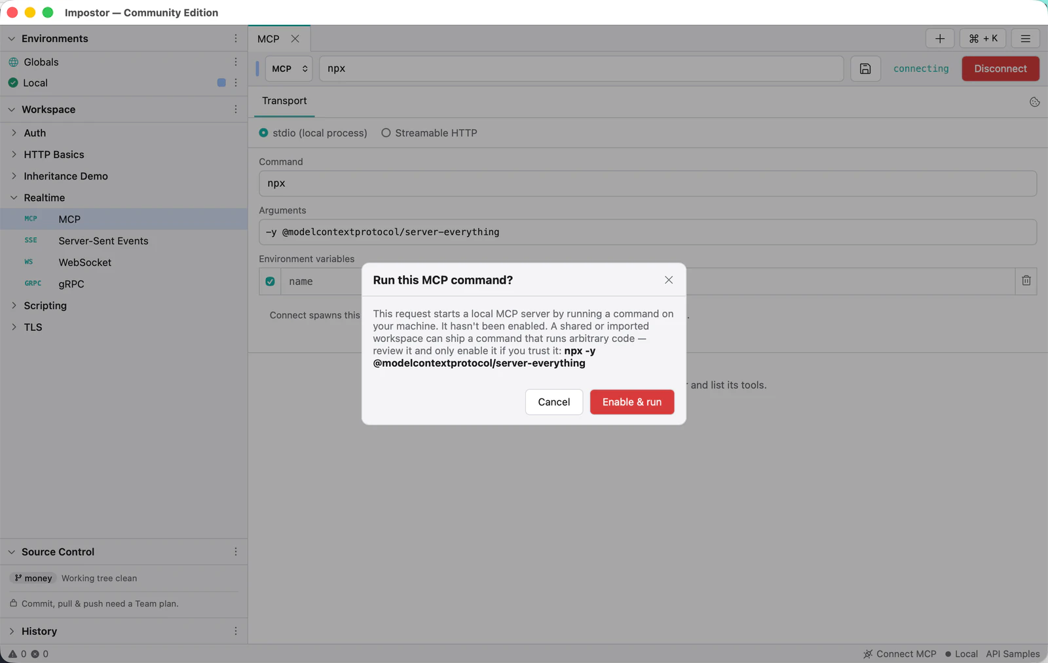1048x663 pixels.
Task: Collapse the Realtime folder
Action: click(14, 198)
